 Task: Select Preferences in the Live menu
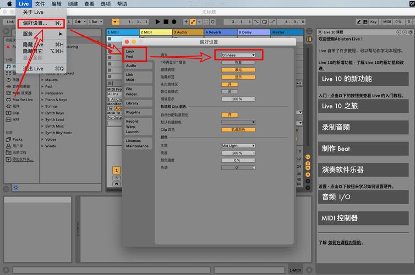point(41,23)
